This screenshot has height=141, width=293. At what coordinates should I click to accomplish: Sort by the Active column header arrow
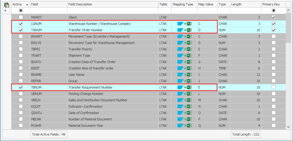click(27, 5)
